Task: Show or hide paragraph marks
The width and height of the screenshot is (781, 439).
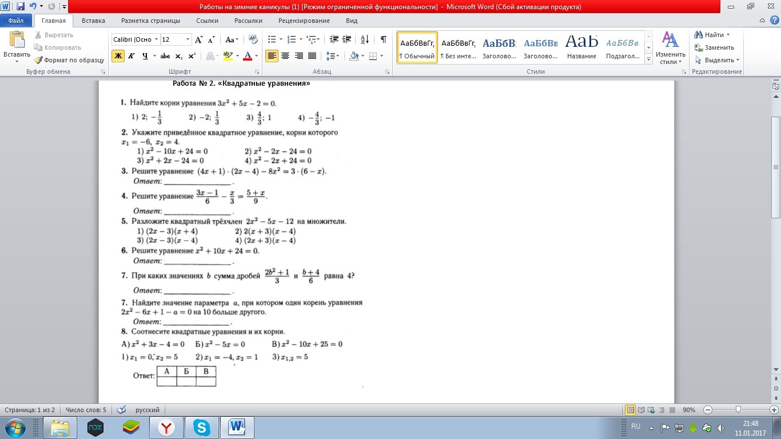Action: click(x=383, y=39)
